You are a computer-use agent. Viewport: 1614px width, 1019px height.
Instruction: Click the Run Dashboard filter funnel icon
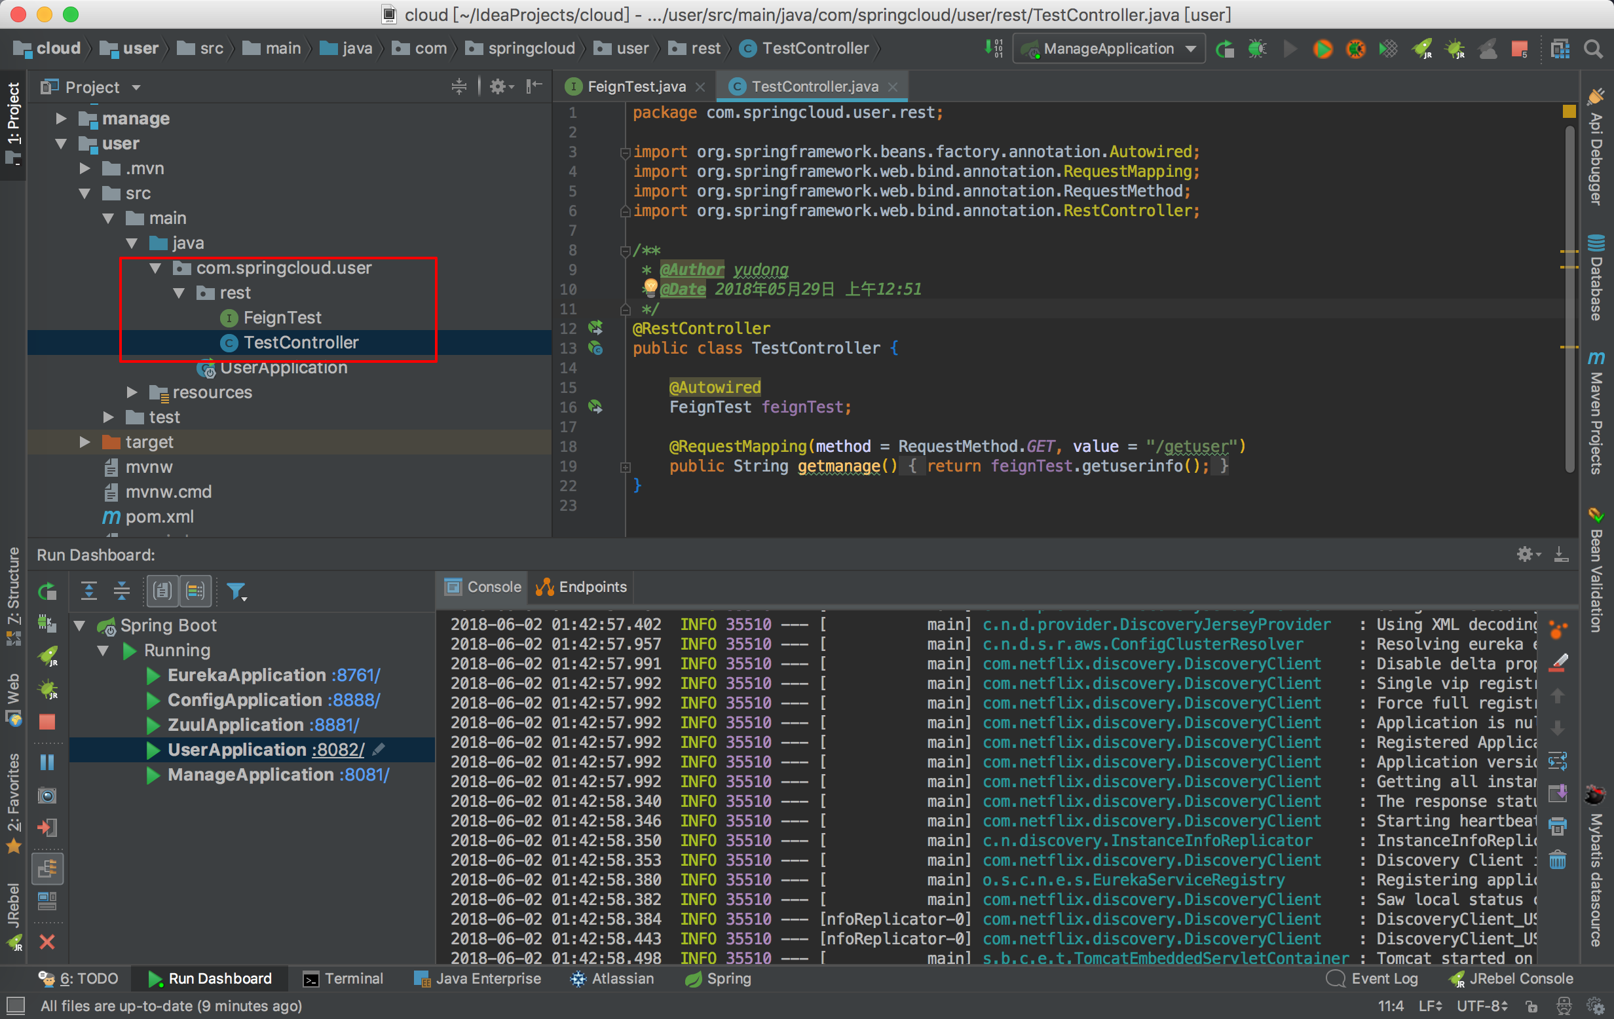click(x=236, y=591)
